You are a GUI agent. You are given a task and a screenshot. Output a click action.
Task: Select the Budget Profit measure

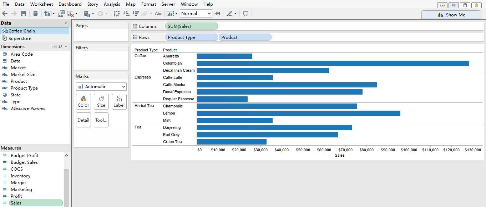coord(24,156)
